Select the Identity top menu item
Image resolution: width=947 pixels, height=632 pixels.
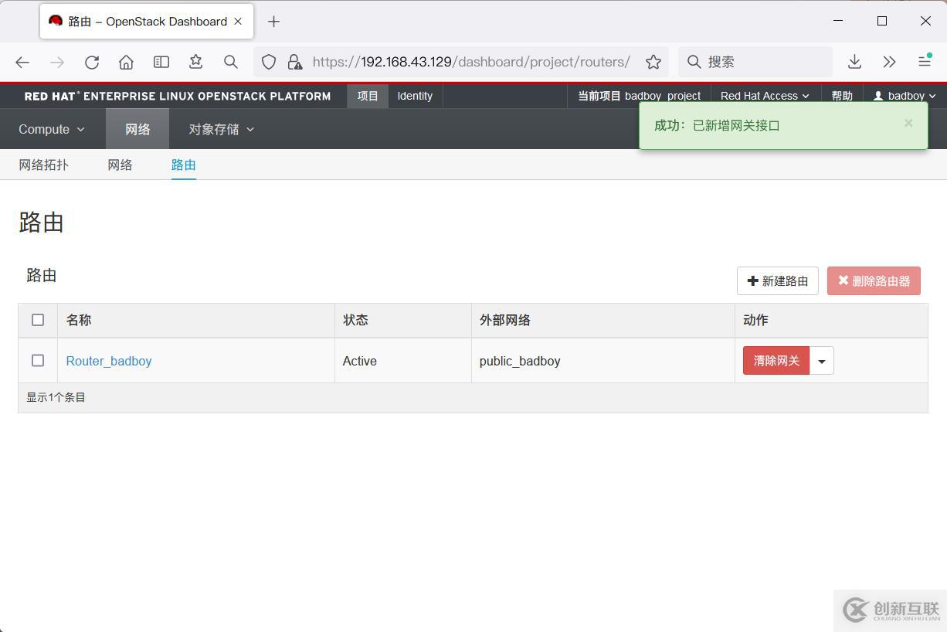point(415,96)
